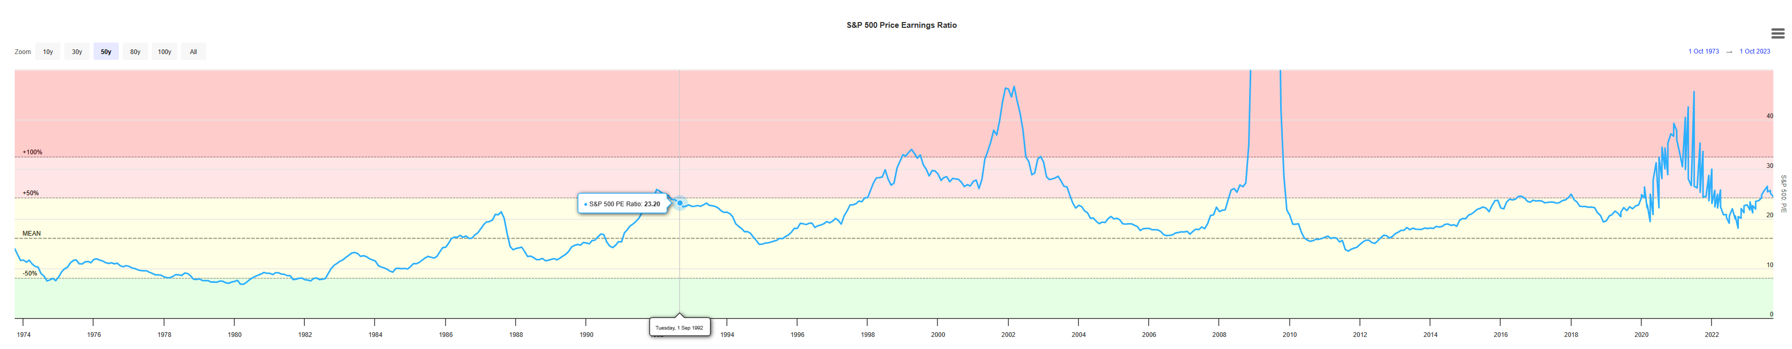Select the 10y zoom range
Image resolution: width=1792 pixels, height=349 pixels.
(x=48, y=51)
